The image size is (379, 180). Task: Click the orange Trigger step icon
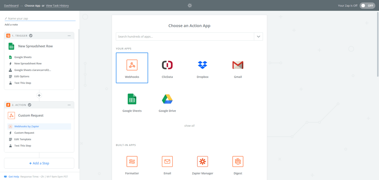point(8,36)
